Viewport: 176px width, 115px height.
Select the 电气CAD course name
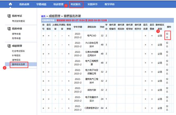pyautogui.click(x=92, y=35)
